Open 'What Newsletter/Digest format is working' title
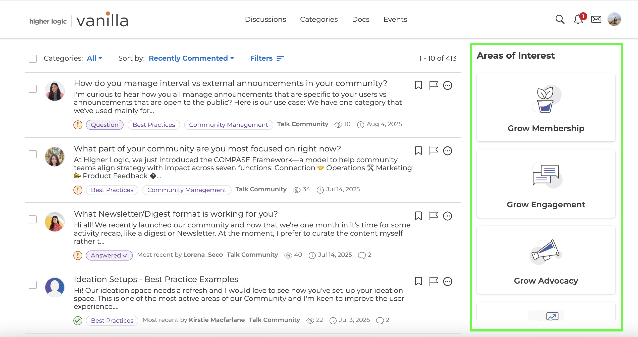 176,214
